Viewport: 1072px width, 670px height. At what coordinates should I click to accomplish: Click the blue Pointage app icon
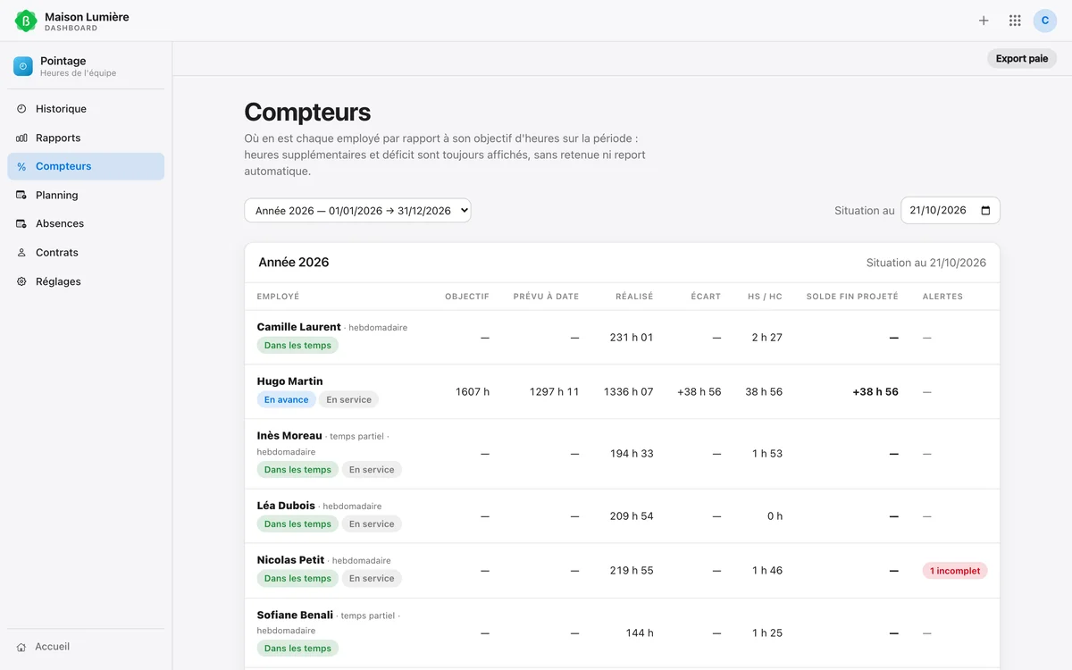click(23, 66)
